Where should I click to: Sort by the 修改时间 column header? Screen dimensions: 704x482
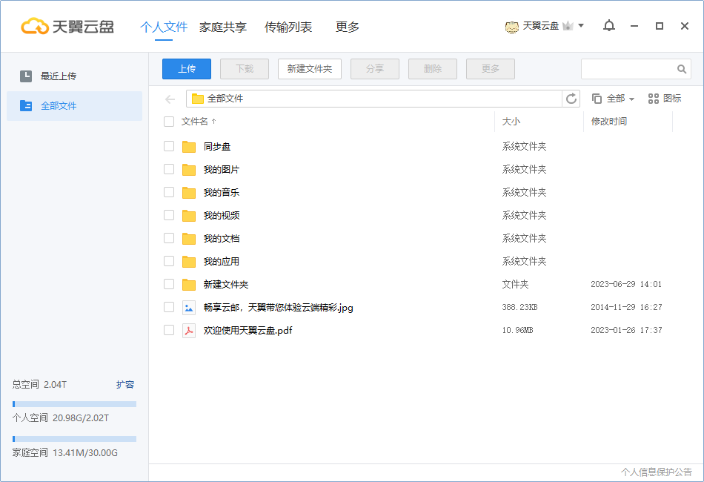pyautogui.click(x=609, y=122)
